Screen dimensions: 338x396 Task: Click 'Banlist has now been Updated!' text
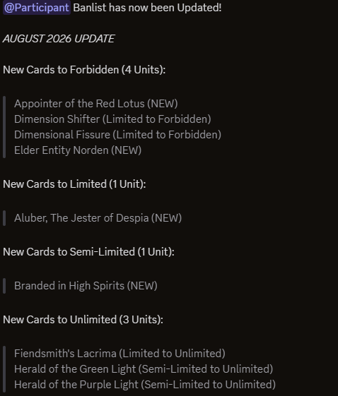pyautogui.click(x=147, y=8)
